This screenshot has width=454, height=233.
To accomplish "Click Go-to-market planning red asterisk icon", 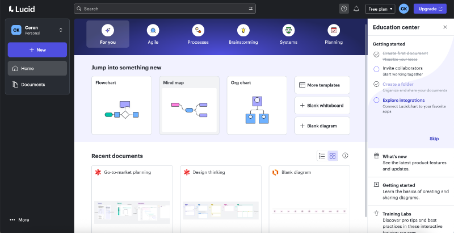I will (x=98, y=172).
